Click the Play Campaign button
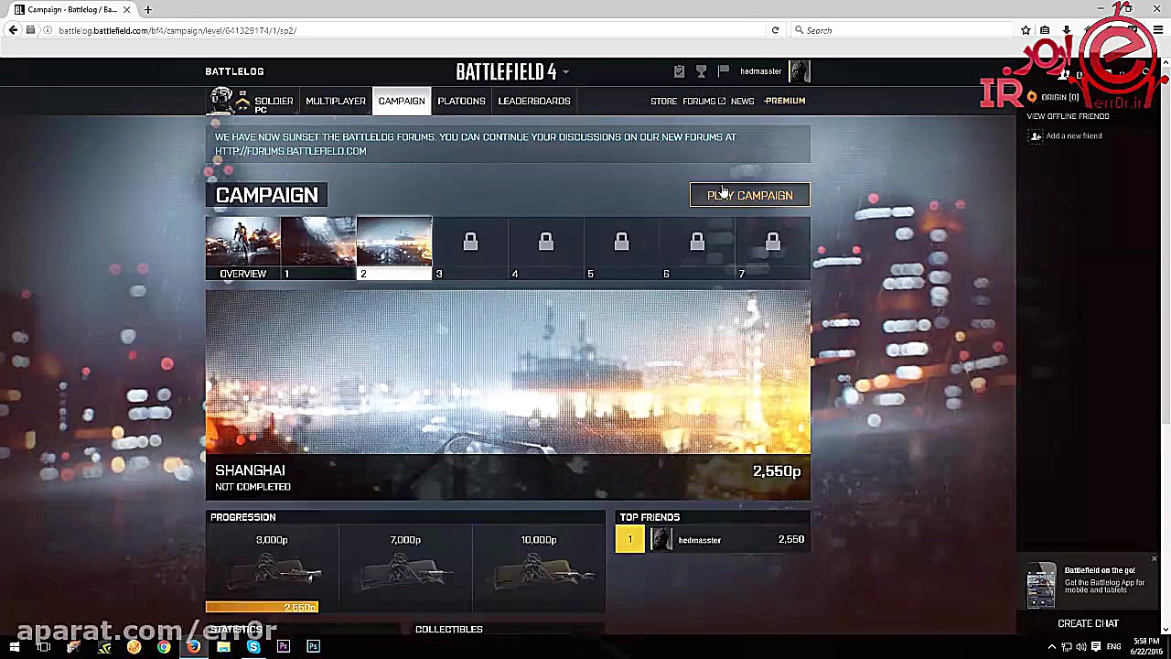This screenshot has height=659, width=1171. [x=749, y=195]
